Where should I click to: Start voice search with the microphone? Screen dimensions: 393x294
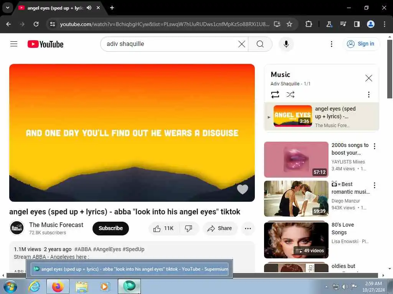286,44
